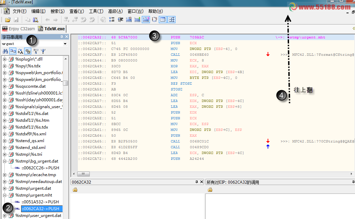Click the first page-with-right-arrow toolbar icon
Image resolution: width=355 pixels, height=219 pixels.
pos(66,20)
